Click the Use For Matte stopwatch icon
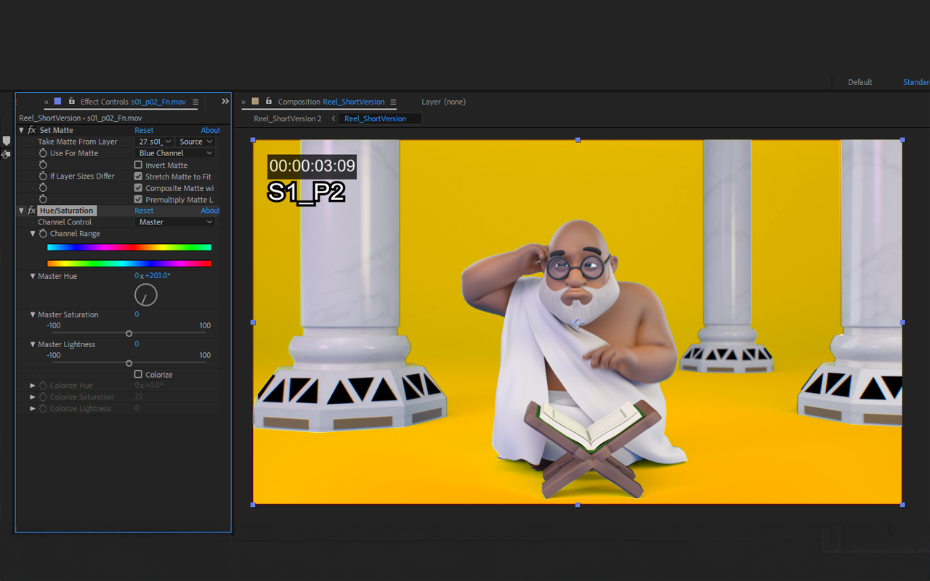 [x=43, y=153]
